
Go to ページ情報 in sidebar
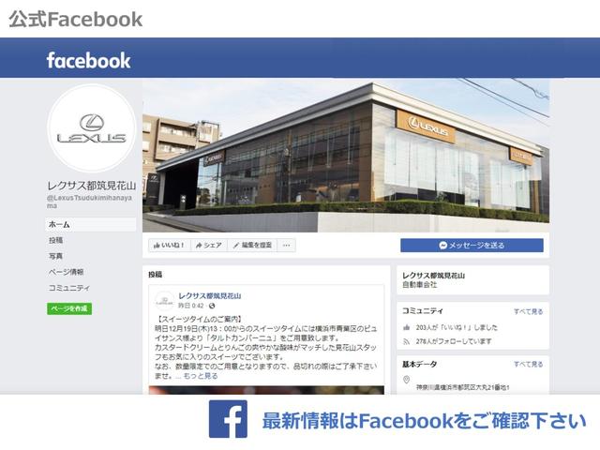tap(66, 272)
